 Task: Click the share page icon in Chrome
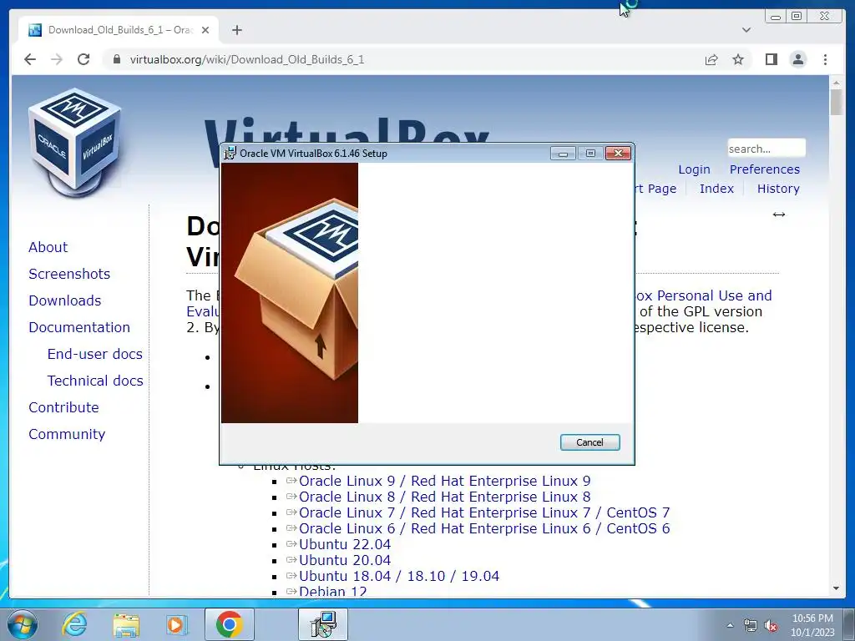[x=711, y=59]
